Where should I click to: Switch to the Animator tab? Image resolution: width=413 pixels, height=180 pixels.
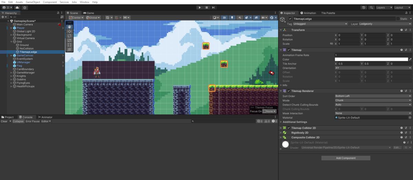[45, 117]
